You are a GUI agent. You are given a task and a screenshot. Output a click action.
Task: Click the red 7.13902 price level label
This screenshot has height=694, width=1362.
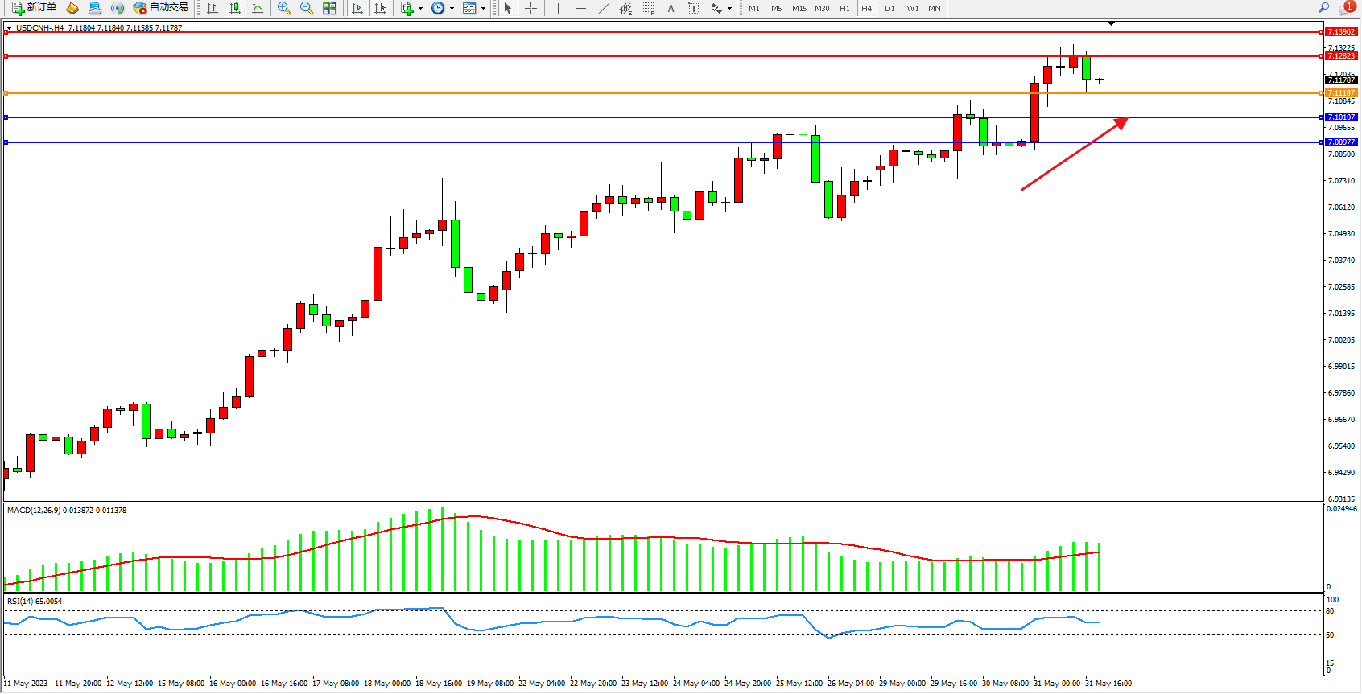coord(1340,32)
